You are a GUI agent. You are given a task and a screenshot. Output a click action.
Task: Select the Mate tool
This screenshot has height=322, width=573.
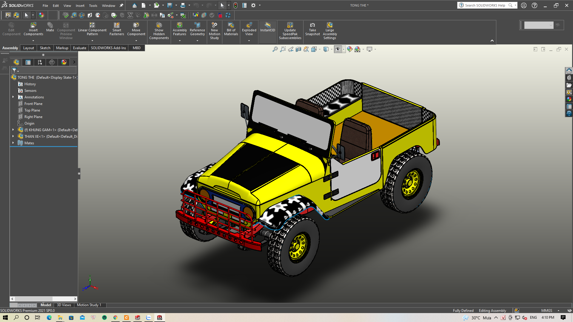tap(50, 28)
